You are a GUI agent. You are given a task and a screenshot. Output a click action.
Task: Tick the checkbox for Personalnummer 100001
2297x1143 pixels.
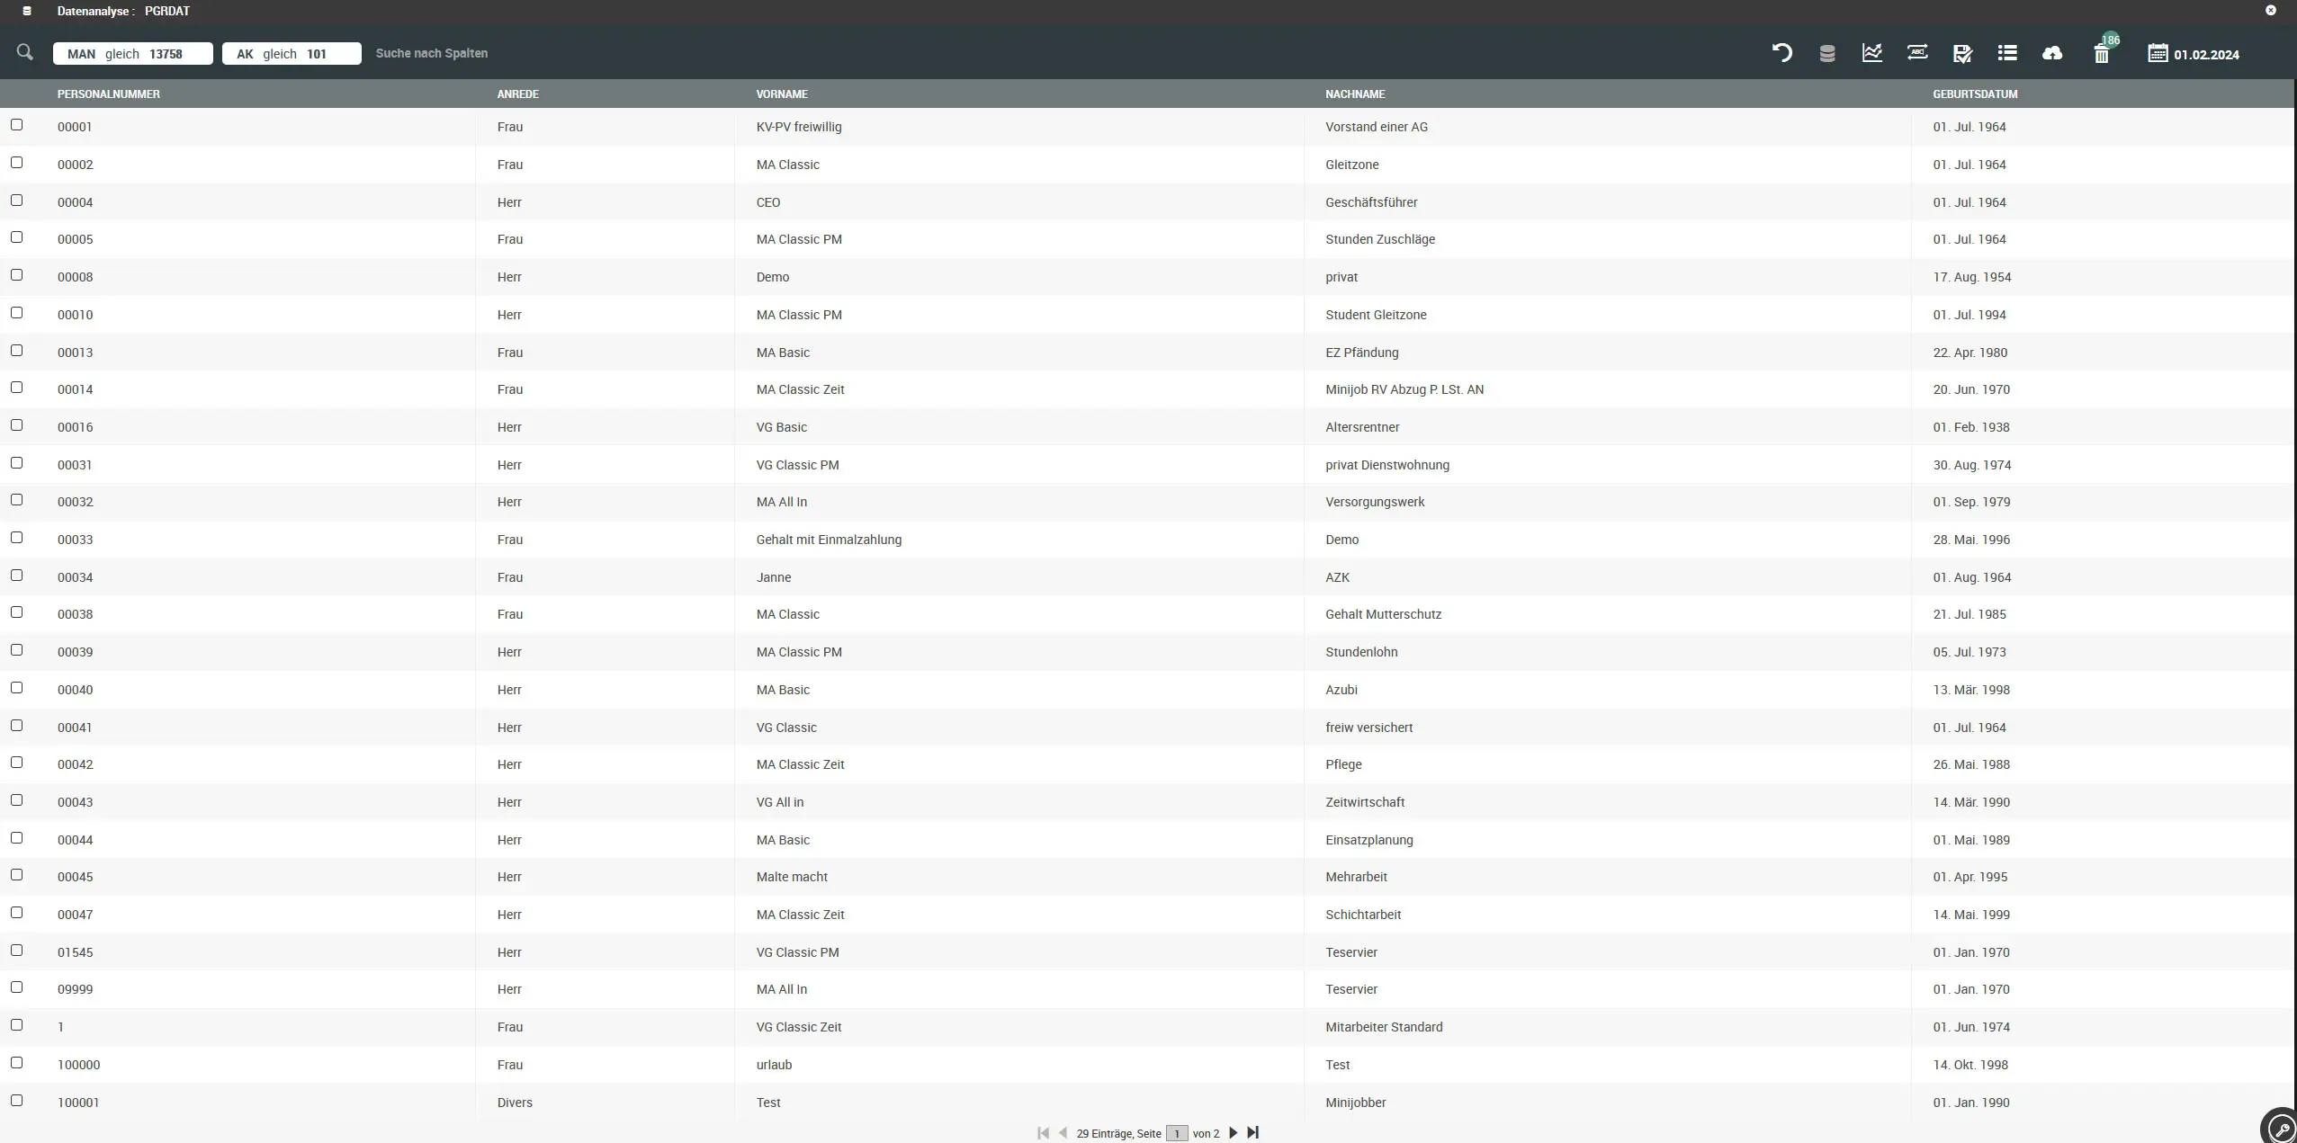(x=17, y=1099)
